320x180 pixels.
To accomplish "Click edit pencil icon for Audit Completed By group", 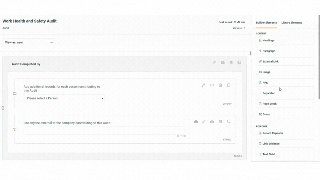I will tap(214, 63).
